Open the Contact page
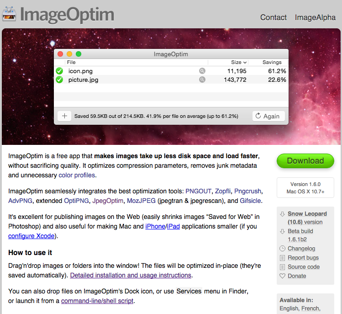 [274, 17]
